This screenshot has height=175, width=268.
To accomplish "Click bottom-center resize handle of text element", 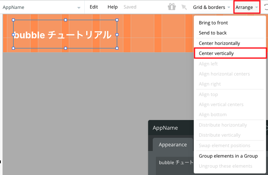I will point(65,48).
